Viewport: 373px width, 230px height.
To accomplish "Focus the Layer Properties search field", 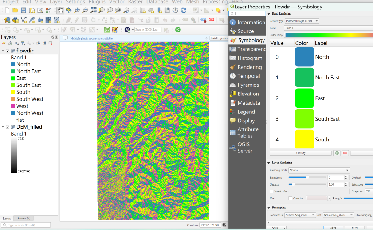I will (247, 13).
